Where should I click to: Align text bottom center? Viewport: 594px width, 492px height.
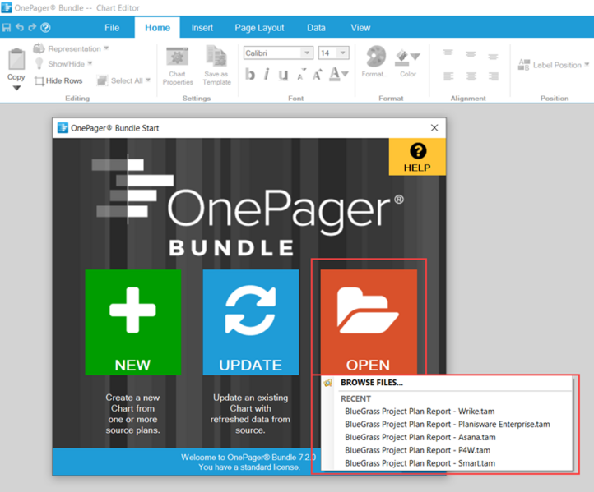coord(471,76)
